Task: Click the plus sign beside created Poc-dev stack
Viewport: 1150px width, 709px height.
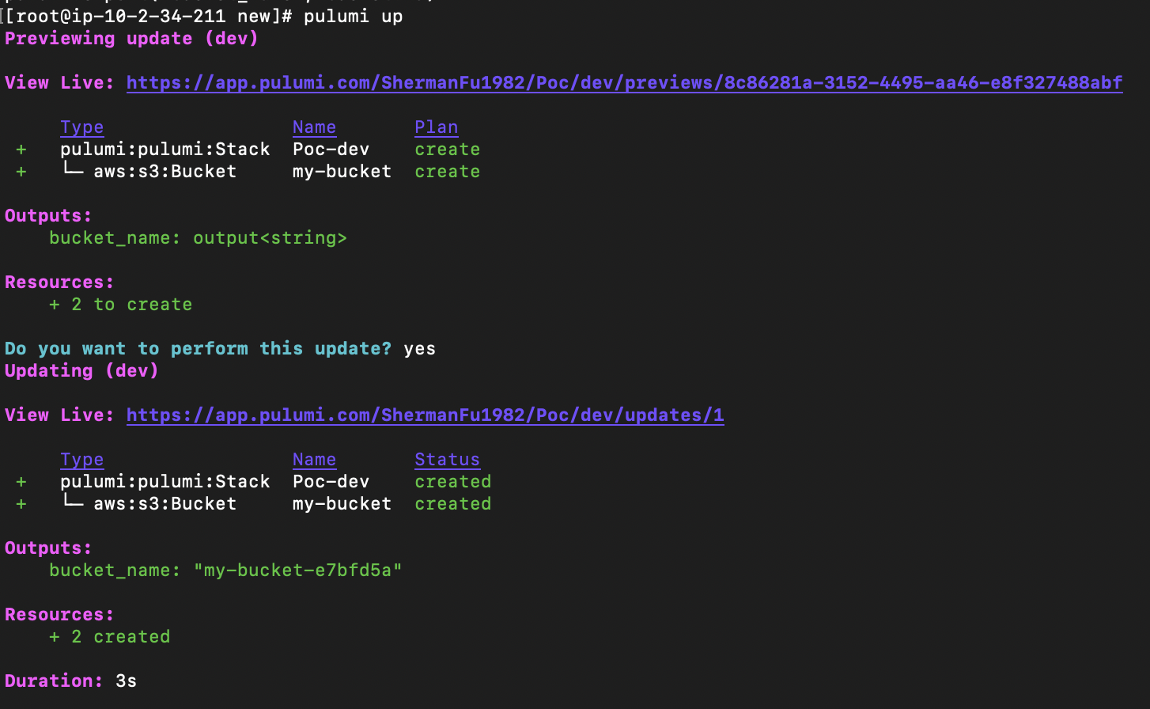Action: [x=21, y=482]
